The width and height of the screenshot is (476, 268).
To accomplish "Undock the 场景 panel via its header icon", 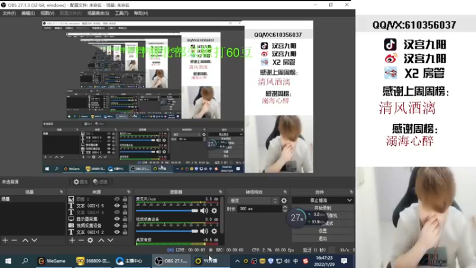I will click(61, 192).
